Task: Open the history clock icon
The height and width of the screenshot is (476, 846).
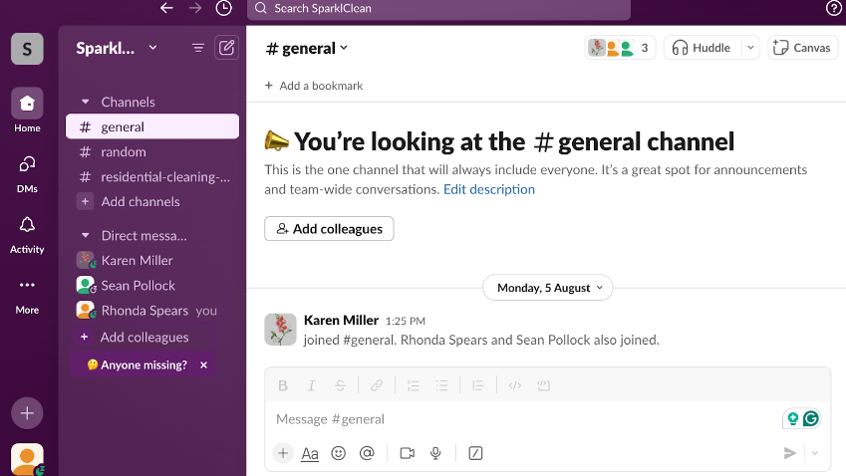Action: click(224, 8)
